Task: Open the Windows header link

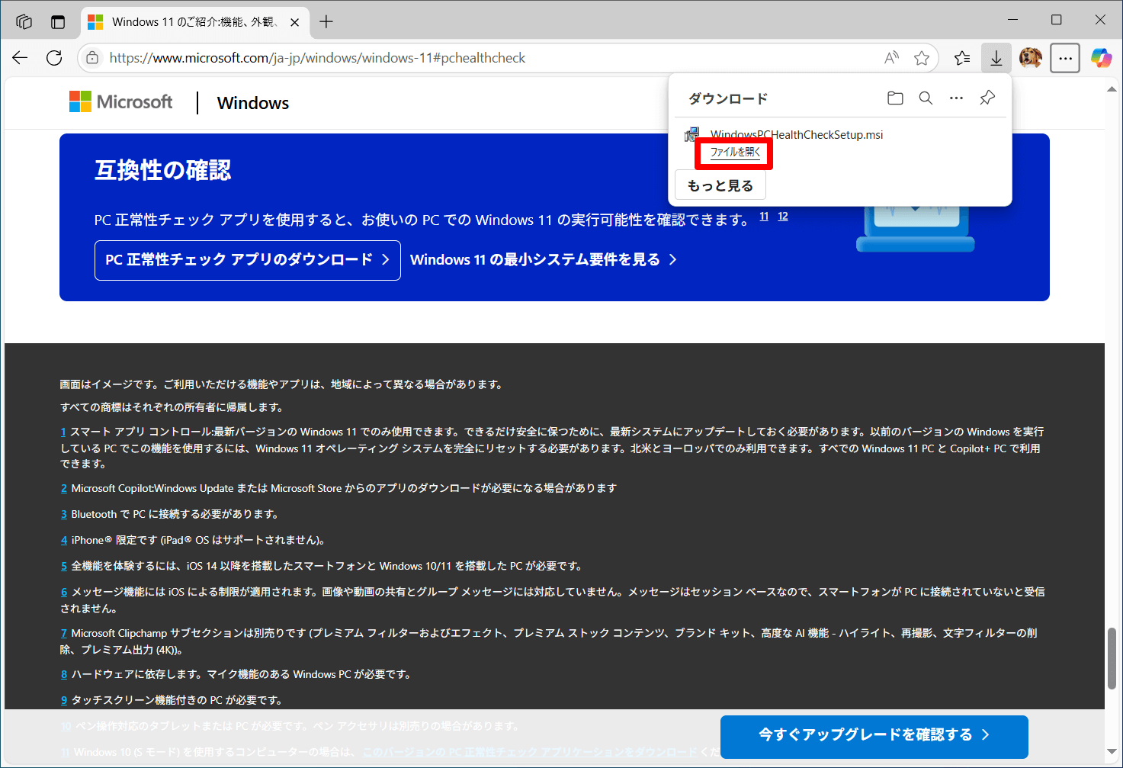Action: click(x=253, y=103)
